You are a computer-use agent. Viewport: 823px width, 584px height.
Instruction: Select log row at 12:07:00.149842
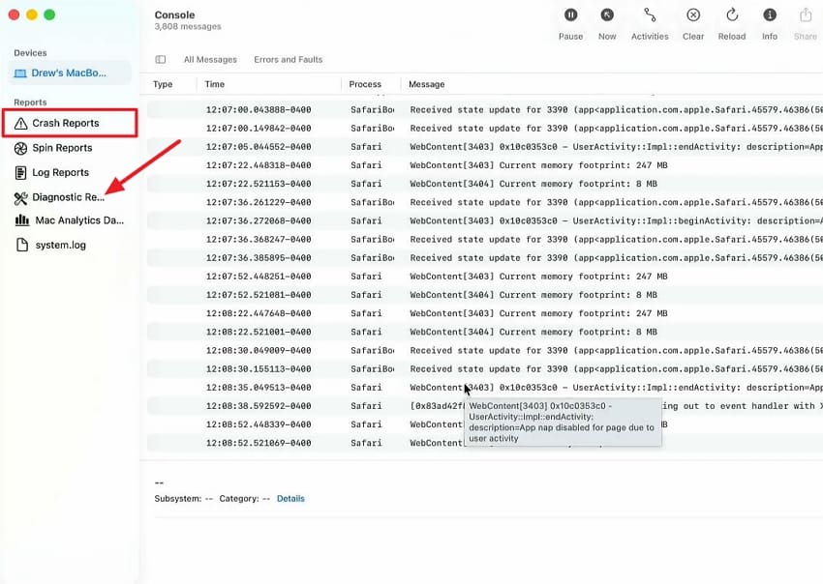click(x=485, y=129)
